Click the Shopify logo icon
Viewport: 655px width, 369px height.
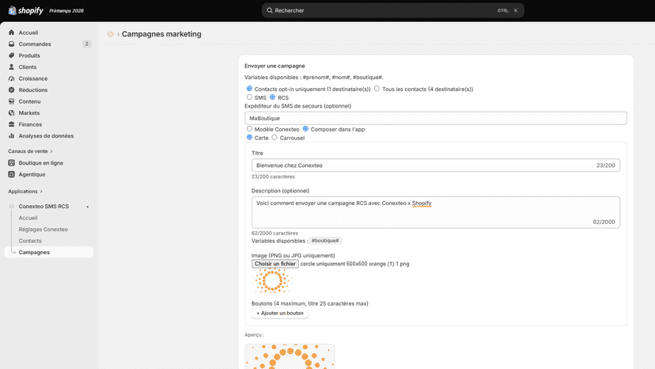click(12, 10)
